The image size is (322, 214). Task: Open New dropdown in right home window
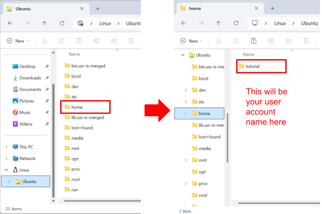(191, 41)
